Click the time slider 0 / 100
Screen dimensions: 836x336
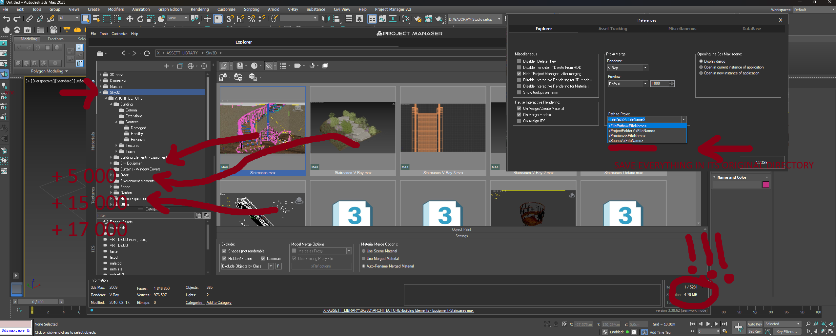(x=38, y=302)
